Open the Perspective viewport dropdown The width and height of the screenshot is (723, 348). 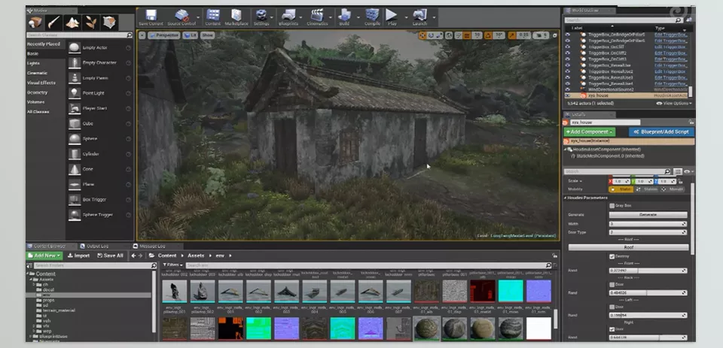(164, 35)
